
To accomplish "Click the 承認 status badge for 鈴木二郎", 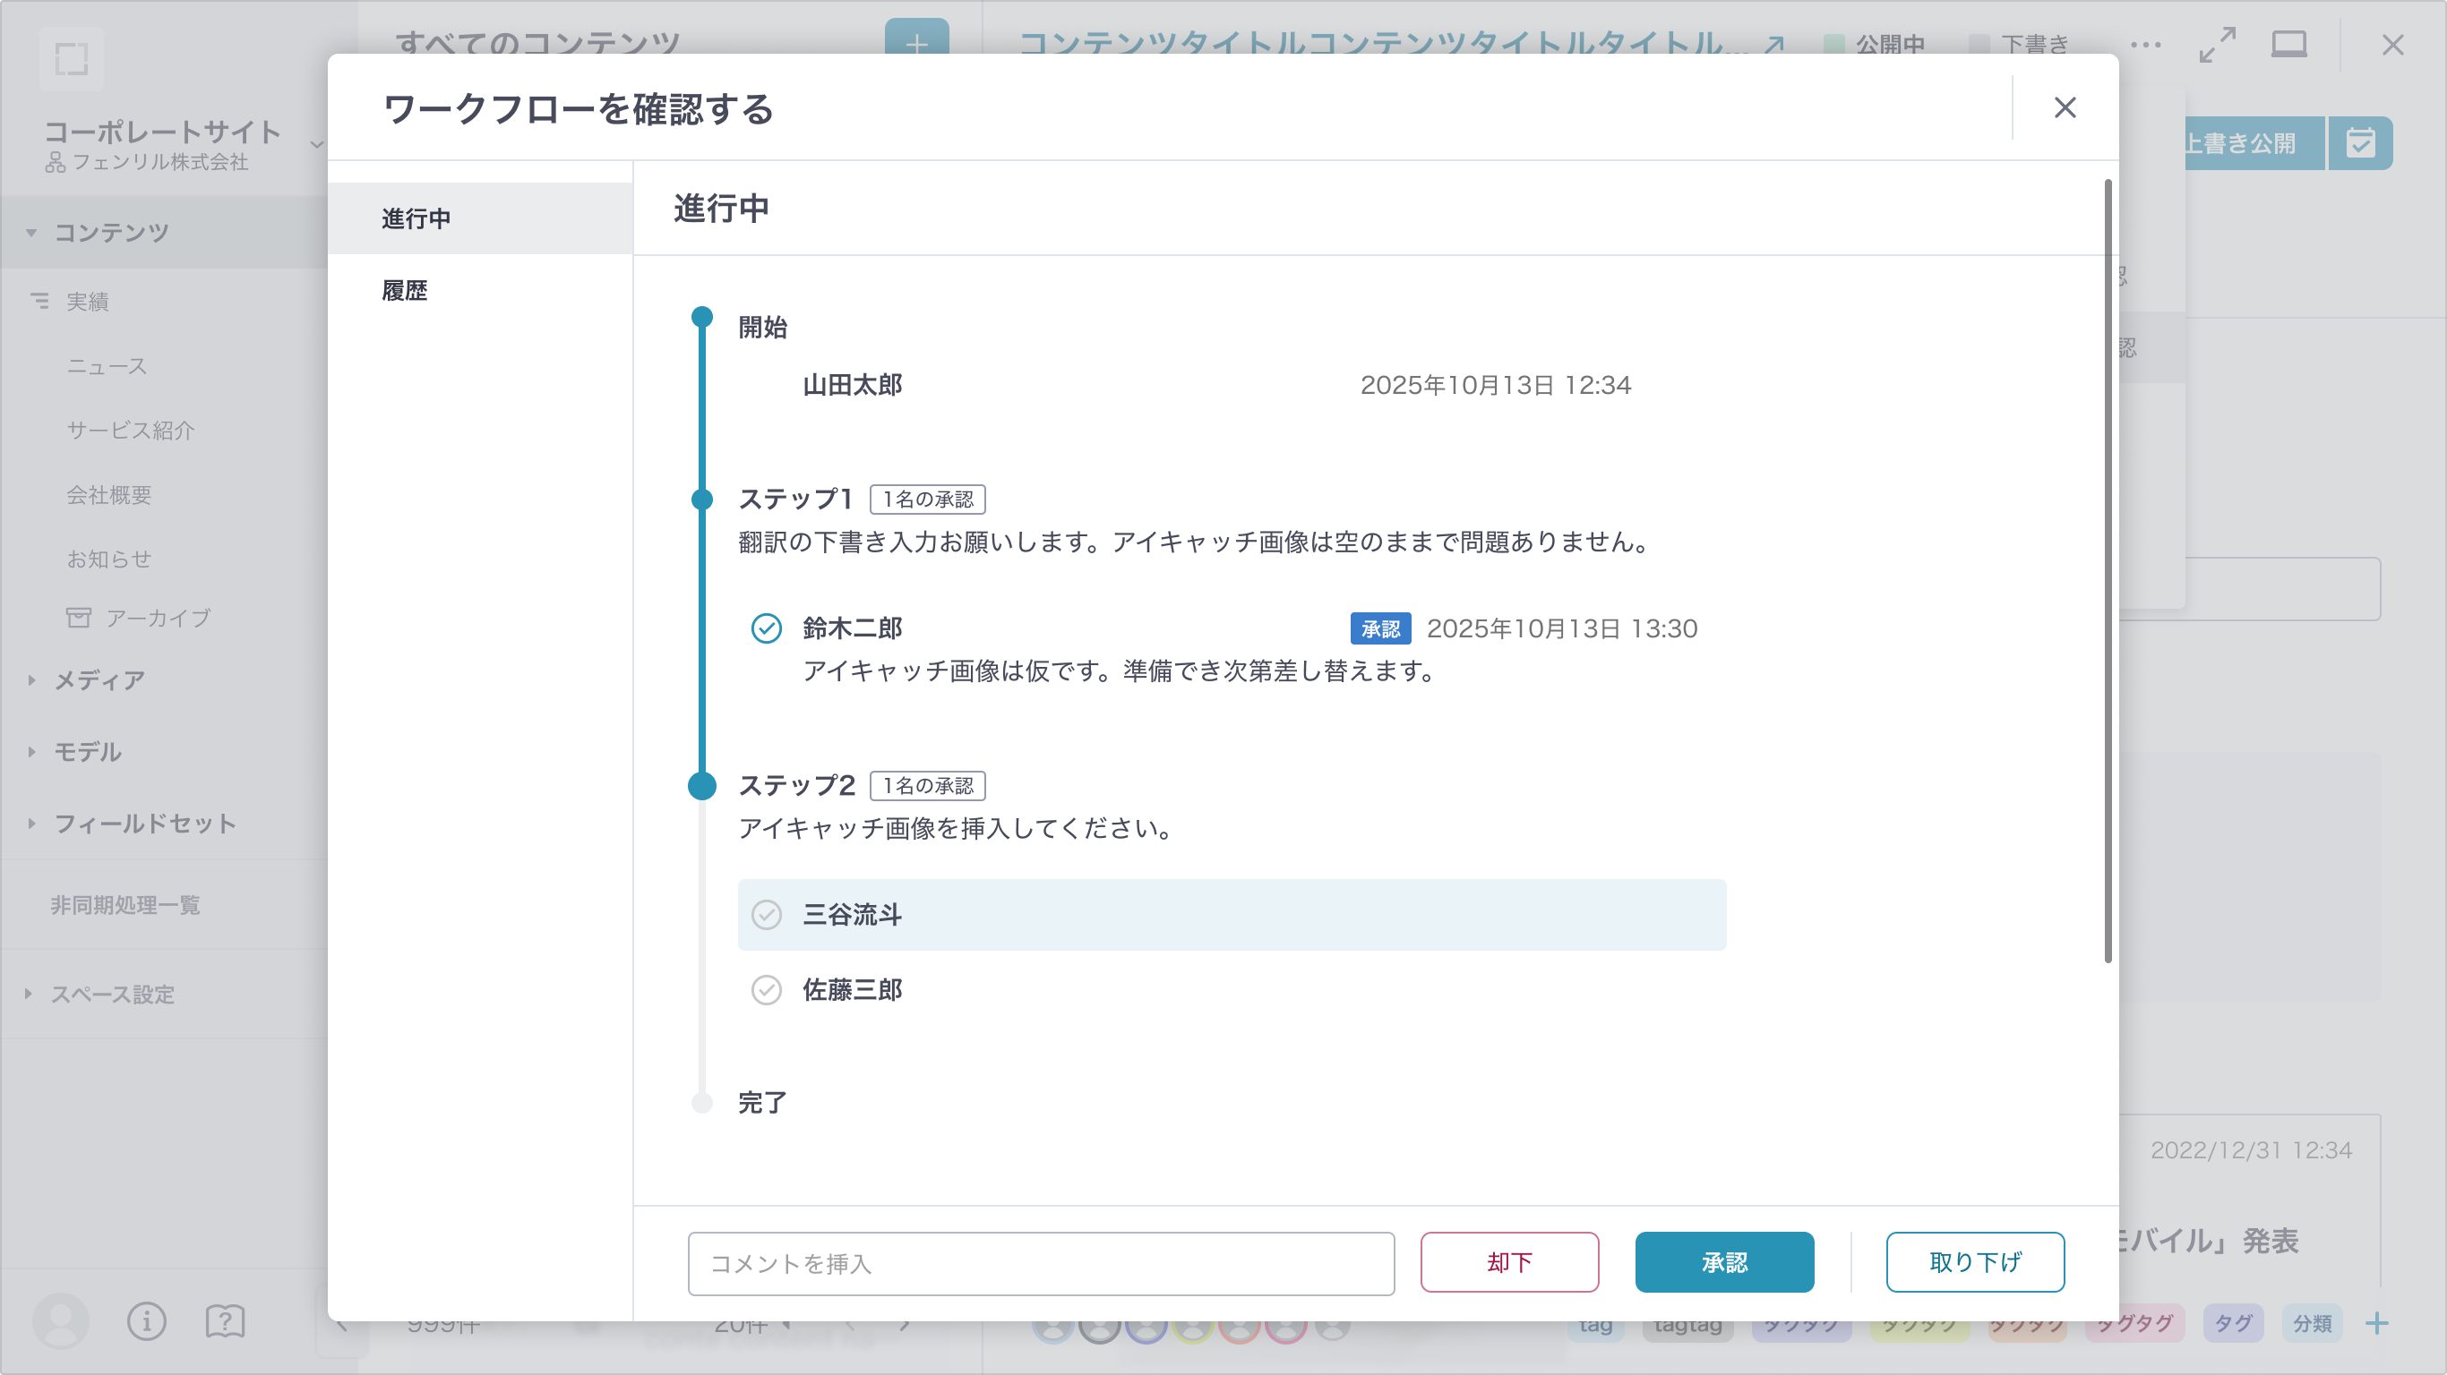I will [1380, 628].
